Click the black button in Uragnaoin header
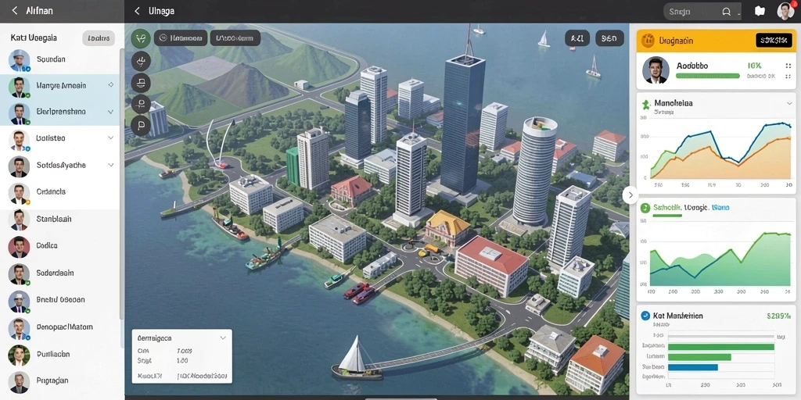This screenshot has height=400, width=801. 774,41
